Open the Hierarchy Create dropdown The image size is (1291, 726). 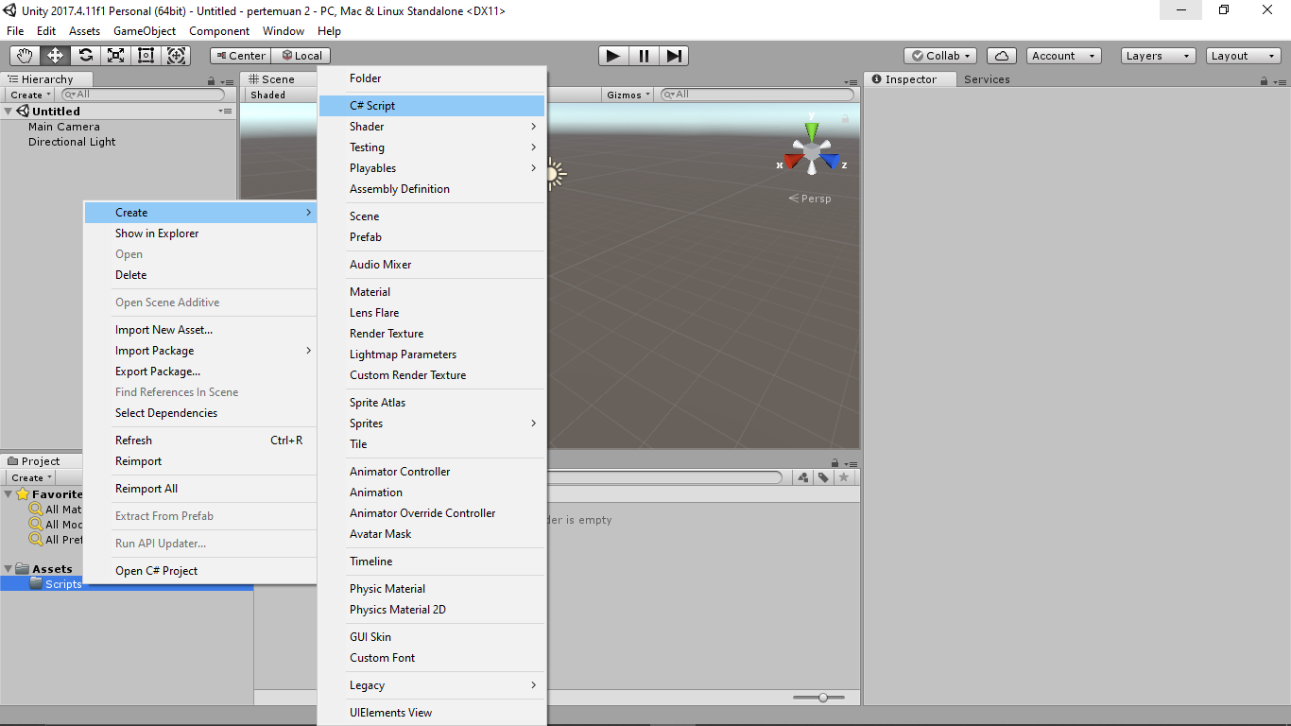[x=31, y=95]
